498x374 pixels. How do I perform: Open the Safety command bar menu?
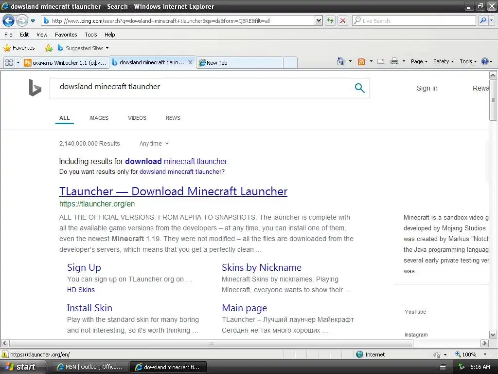[x=444, y=61]
